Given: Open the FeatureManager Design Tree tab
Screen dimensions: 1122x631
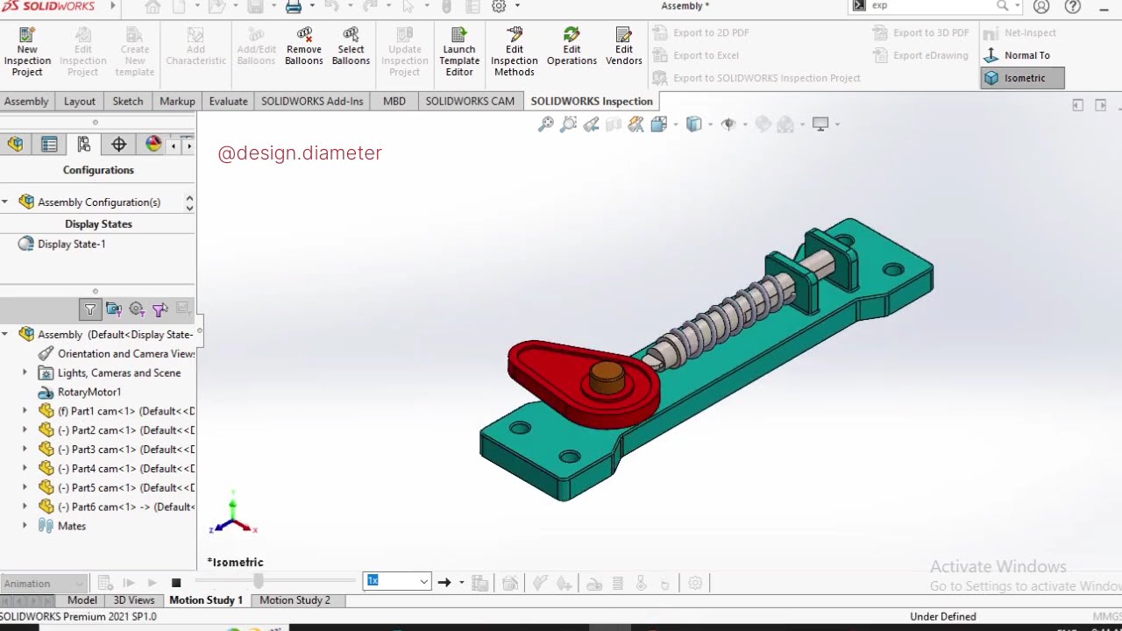Looking at the screenshot, I should [15, 145].
